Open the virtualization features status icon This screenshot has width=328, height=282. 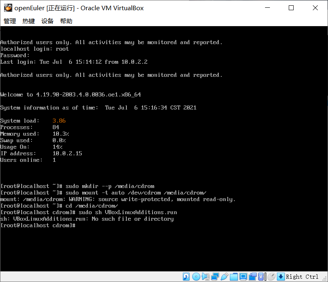point(261,277)
